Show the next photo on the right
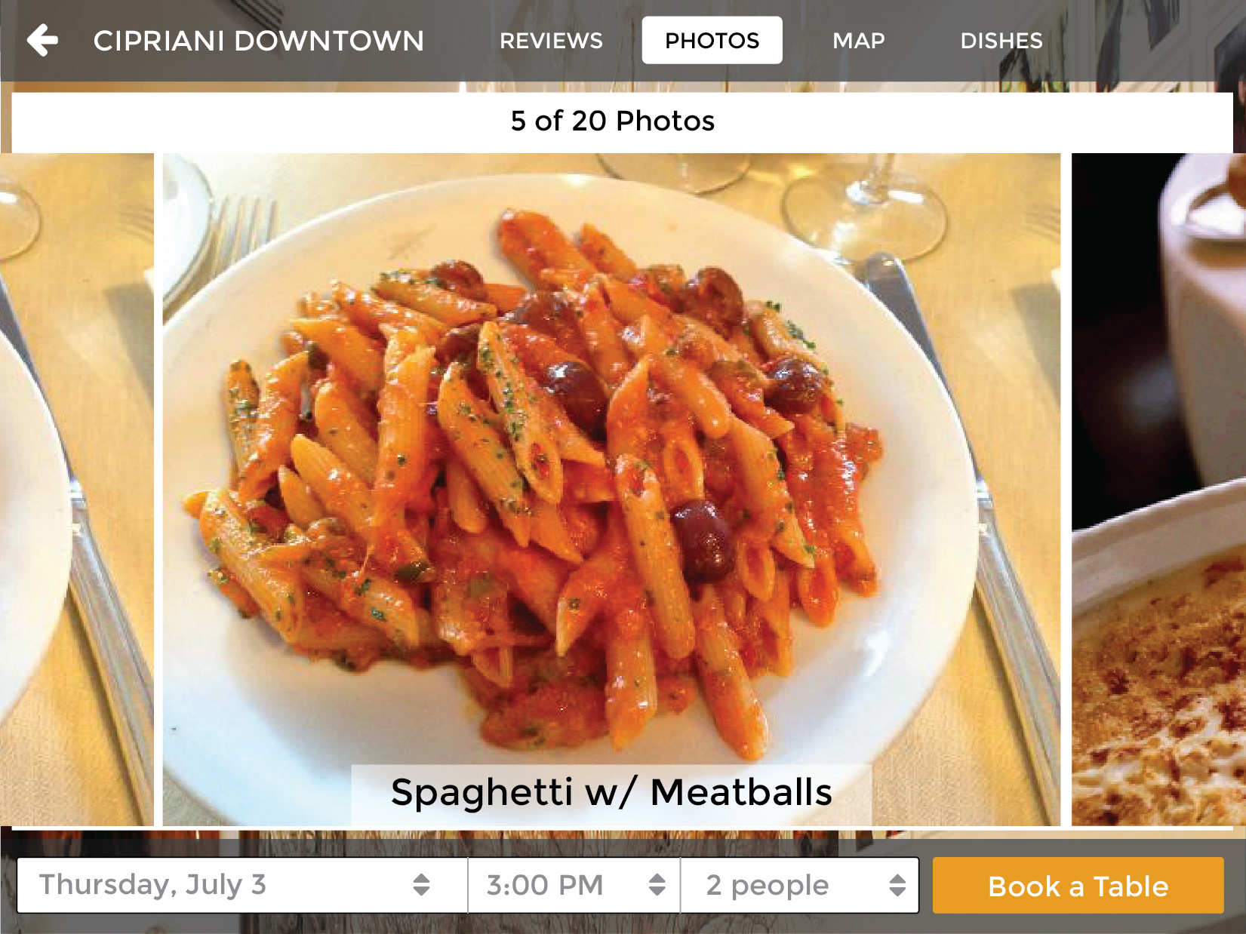This screenshot has width=1246, height=934. 1158,489
